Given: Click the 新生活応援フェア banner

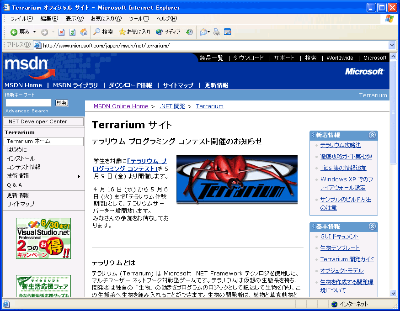Looking at the screenshot, I should (x=43, y=286).
